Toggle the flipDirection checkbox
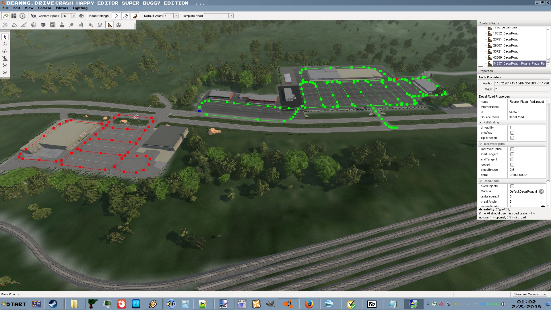 (x=512, y=138)
